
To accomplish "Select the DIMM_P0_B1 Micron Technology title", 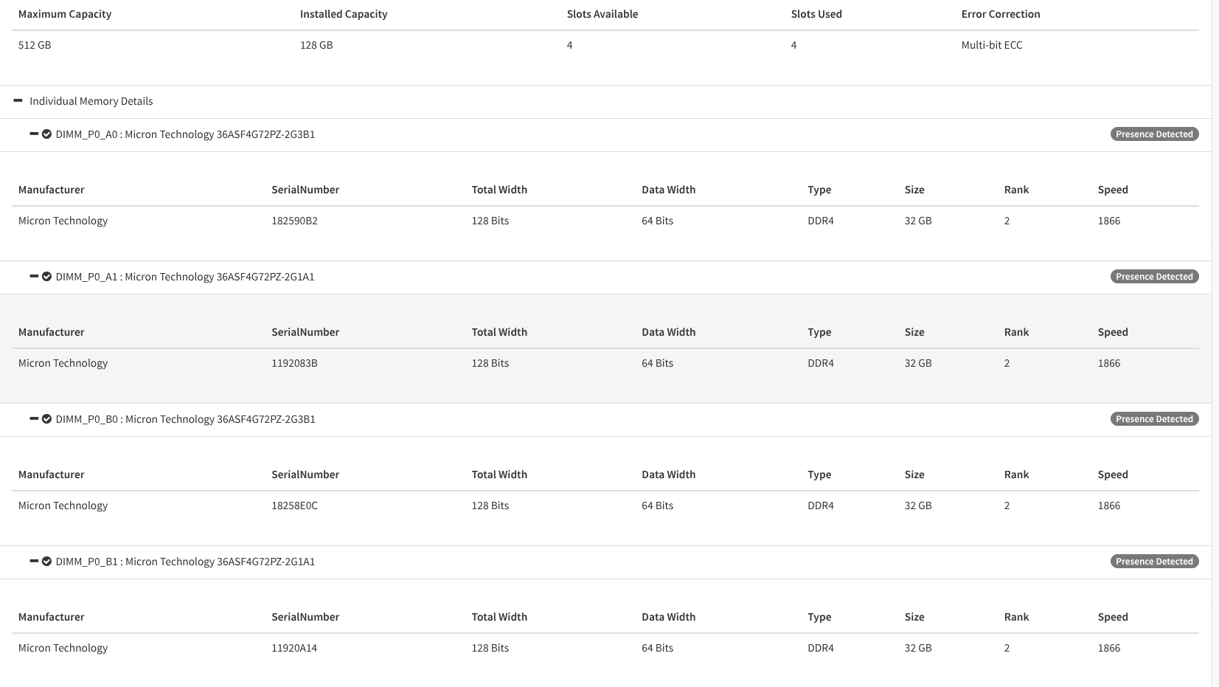I will tap(185, 562).
